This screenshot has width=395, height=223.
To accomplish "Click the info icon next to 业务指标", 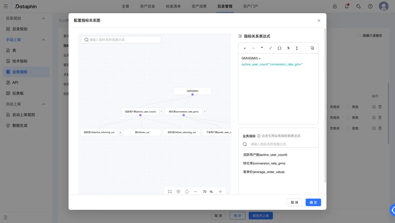I will [259, 136].
